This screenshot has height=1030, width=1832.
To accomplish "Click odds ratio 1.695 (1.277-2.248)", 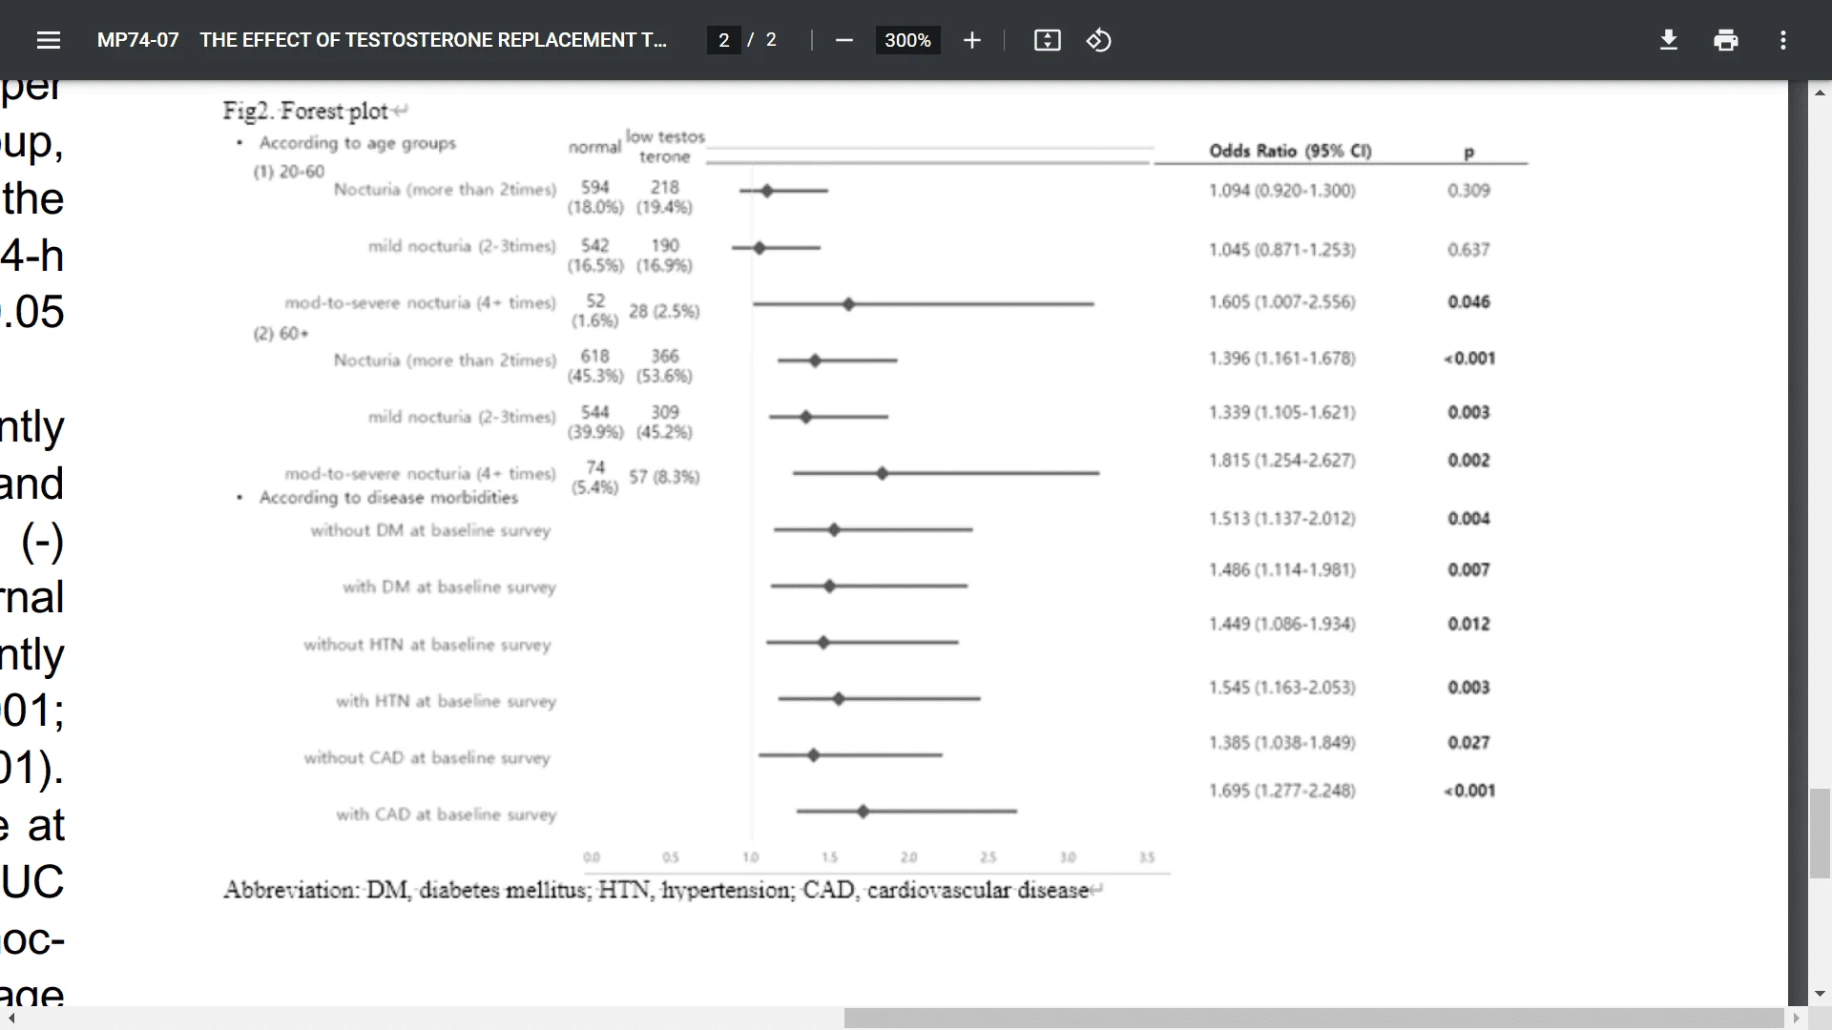I will click(x=1281, y=790).
